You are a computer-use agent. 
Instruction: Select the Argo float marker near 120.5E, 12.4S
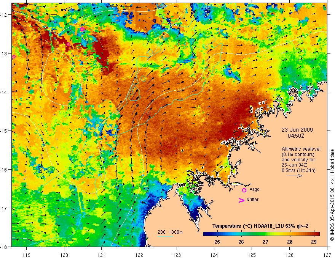[x=82, y=29]
